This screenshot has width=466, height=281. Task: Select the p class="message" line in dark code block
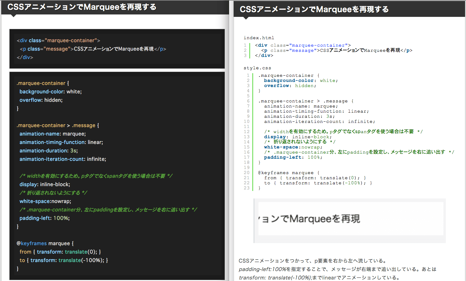tap(93, 49)
